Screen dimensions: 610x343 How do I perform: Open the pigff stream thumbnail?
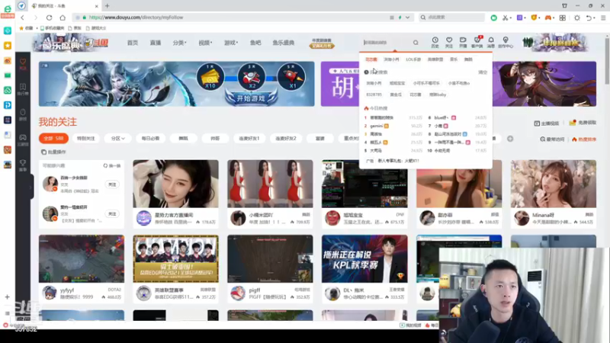[270, 258]
